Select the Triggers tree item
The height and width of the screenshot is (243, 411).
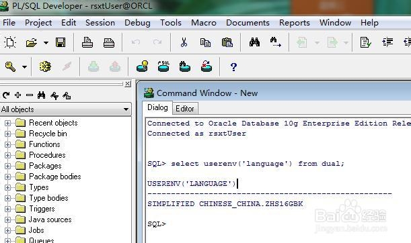pyautogui.click(x=42, y=209)
